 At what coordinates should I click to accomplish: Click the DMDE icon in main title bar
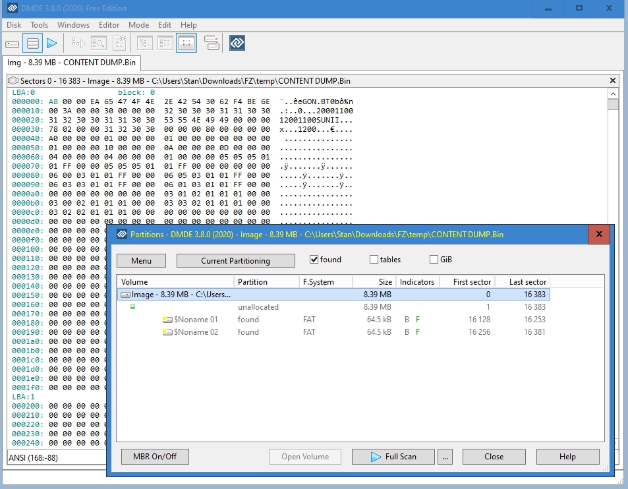[x=13, y=8]
